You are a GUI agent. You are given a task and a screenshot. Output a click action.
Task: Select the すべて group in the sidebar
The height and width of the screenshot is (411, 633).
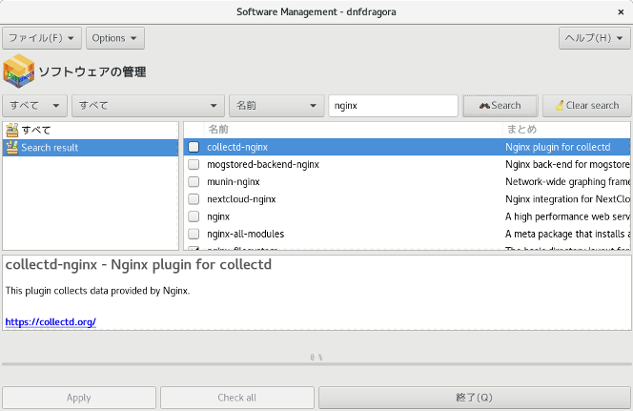coord(91,130)
